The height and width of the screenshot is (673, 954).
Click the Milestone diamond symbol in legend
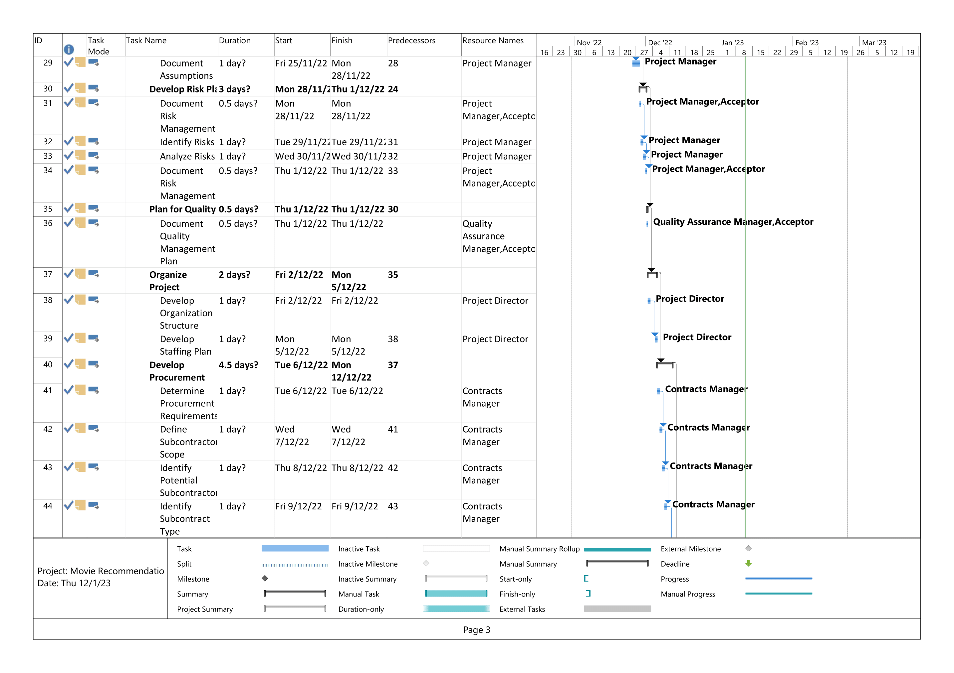pos(265,579)
